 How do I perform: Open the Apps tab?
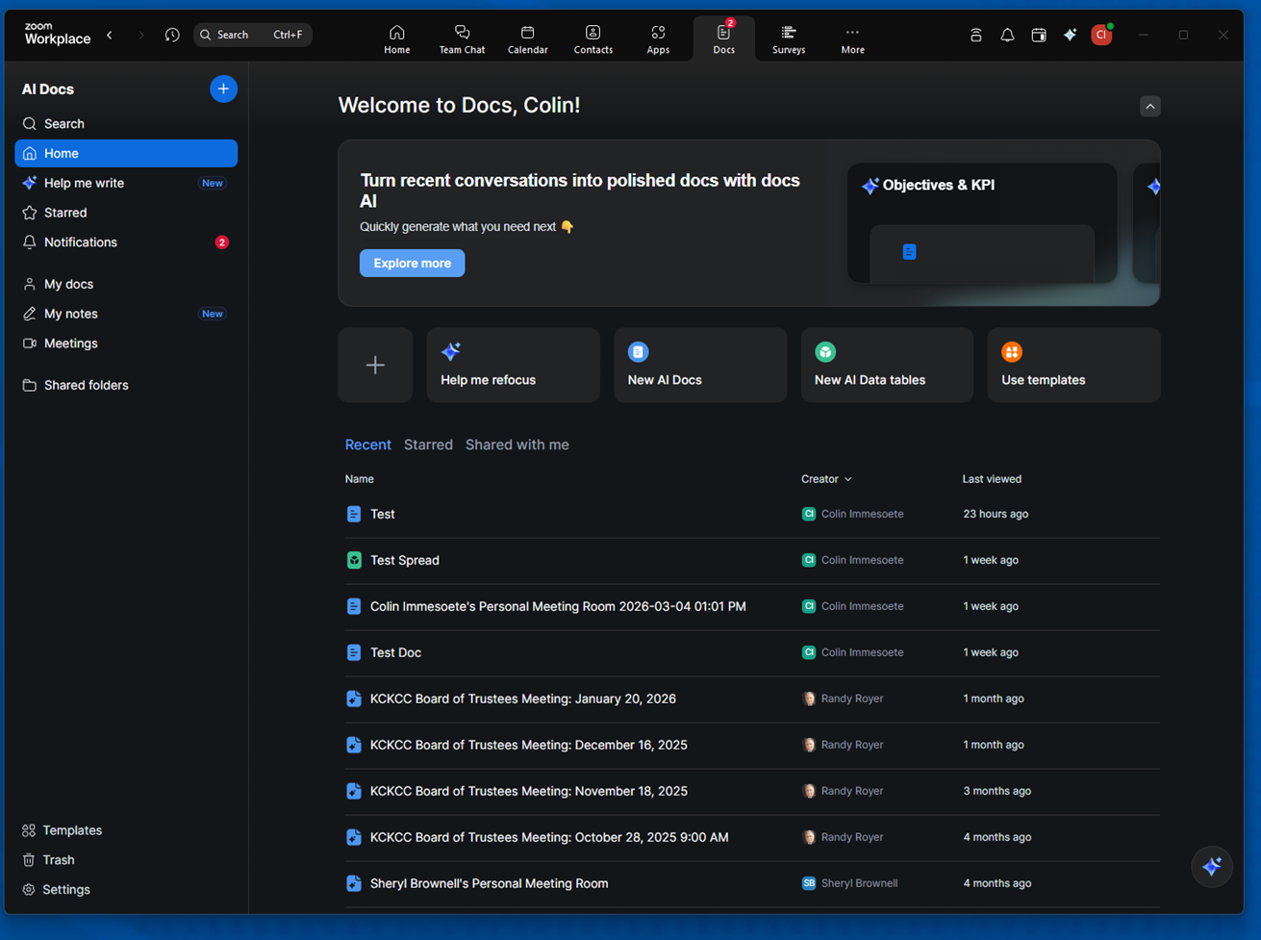click(x=658, y=38)
